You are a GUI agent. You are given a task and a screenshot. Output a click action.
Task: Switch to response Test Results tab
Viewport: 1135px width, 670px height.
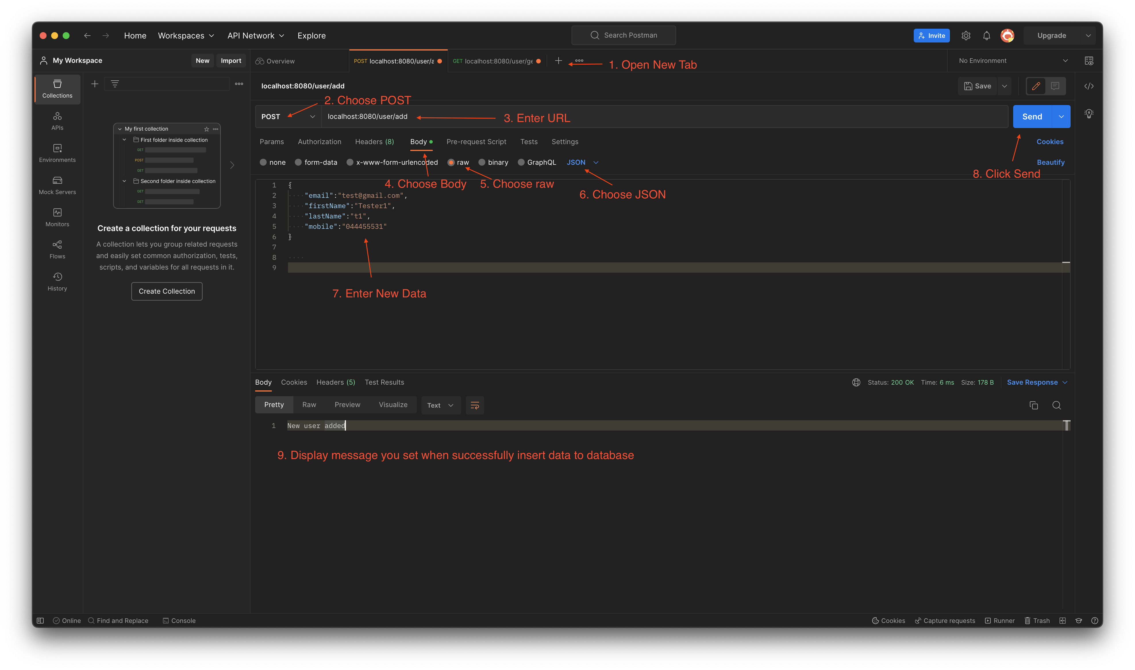[x=384, y=382]
